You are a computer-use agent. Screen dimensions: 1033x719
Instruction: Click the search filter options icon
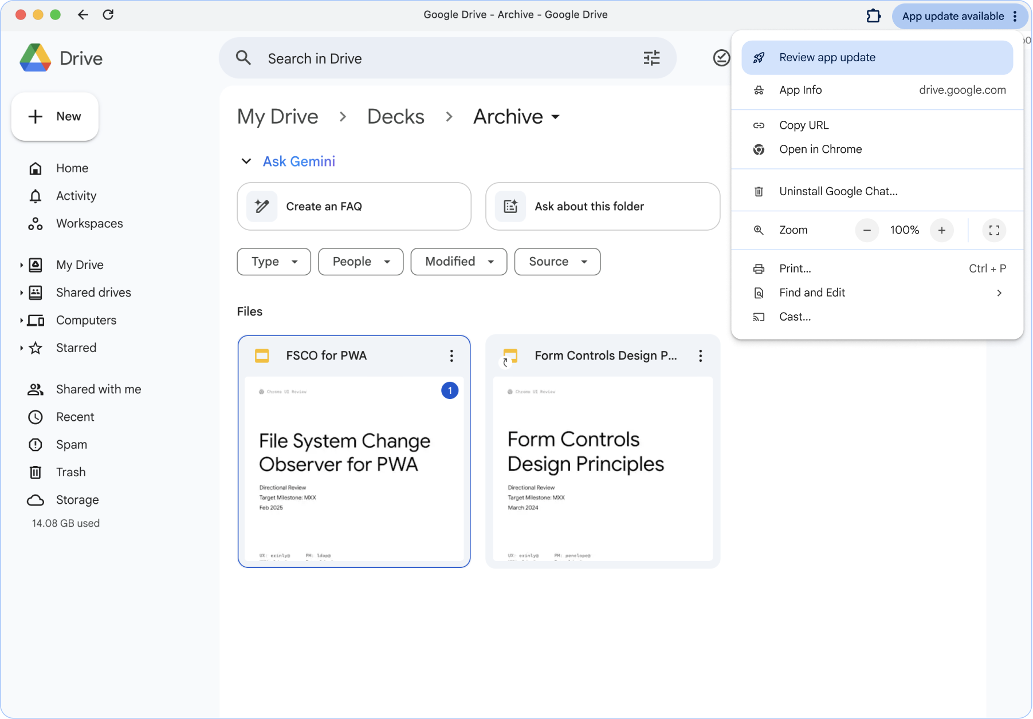click(x=651, y=58)
